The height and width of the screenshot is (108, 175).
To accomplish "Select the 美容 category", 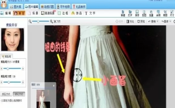I will (x=19, y=13).
